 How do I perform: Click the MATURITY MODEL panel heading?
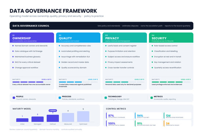tap(22, 109)
